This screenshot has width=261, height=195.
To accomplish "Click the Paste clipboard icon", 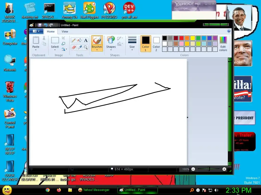I will click(x=36, y=40).
